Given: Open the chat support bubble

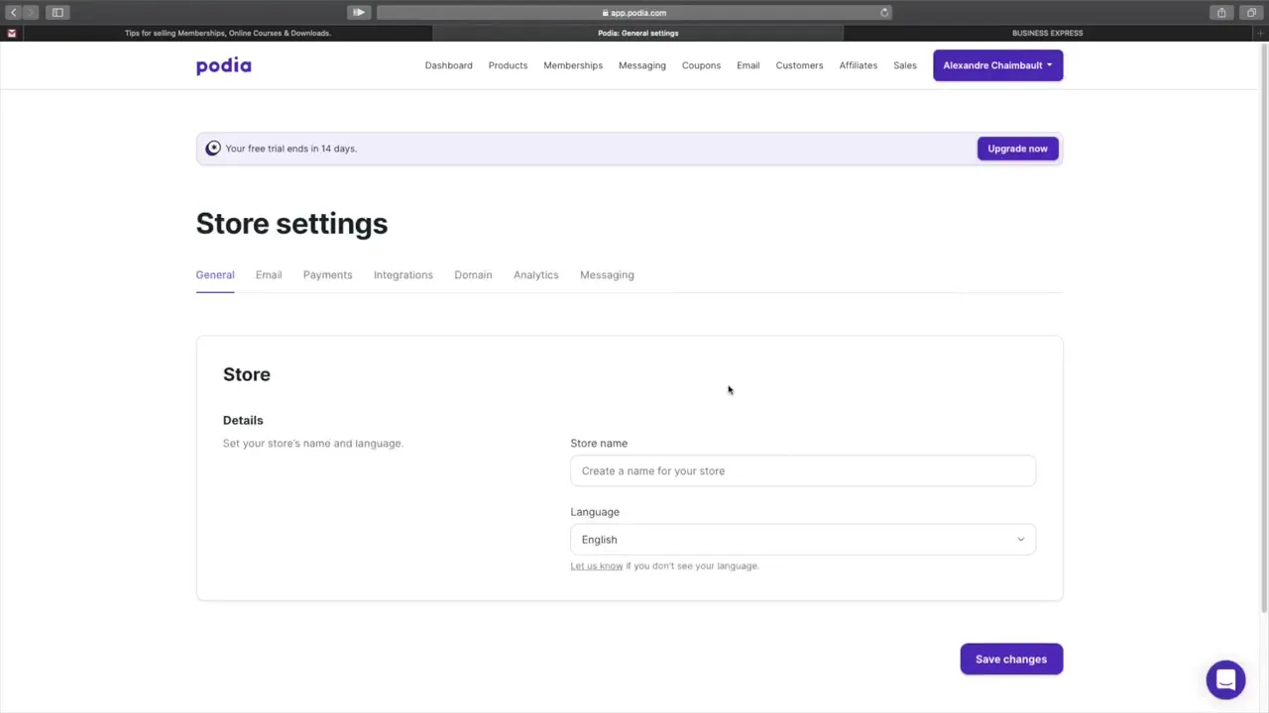Looking at the screenshot, I should point(1225,679).
